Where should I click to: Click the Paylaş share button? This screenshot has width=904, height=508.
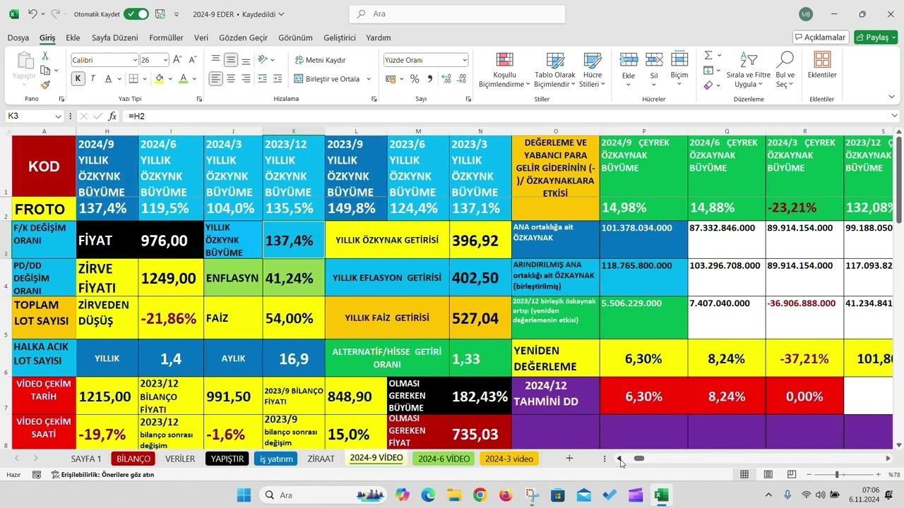coord(876,37)
